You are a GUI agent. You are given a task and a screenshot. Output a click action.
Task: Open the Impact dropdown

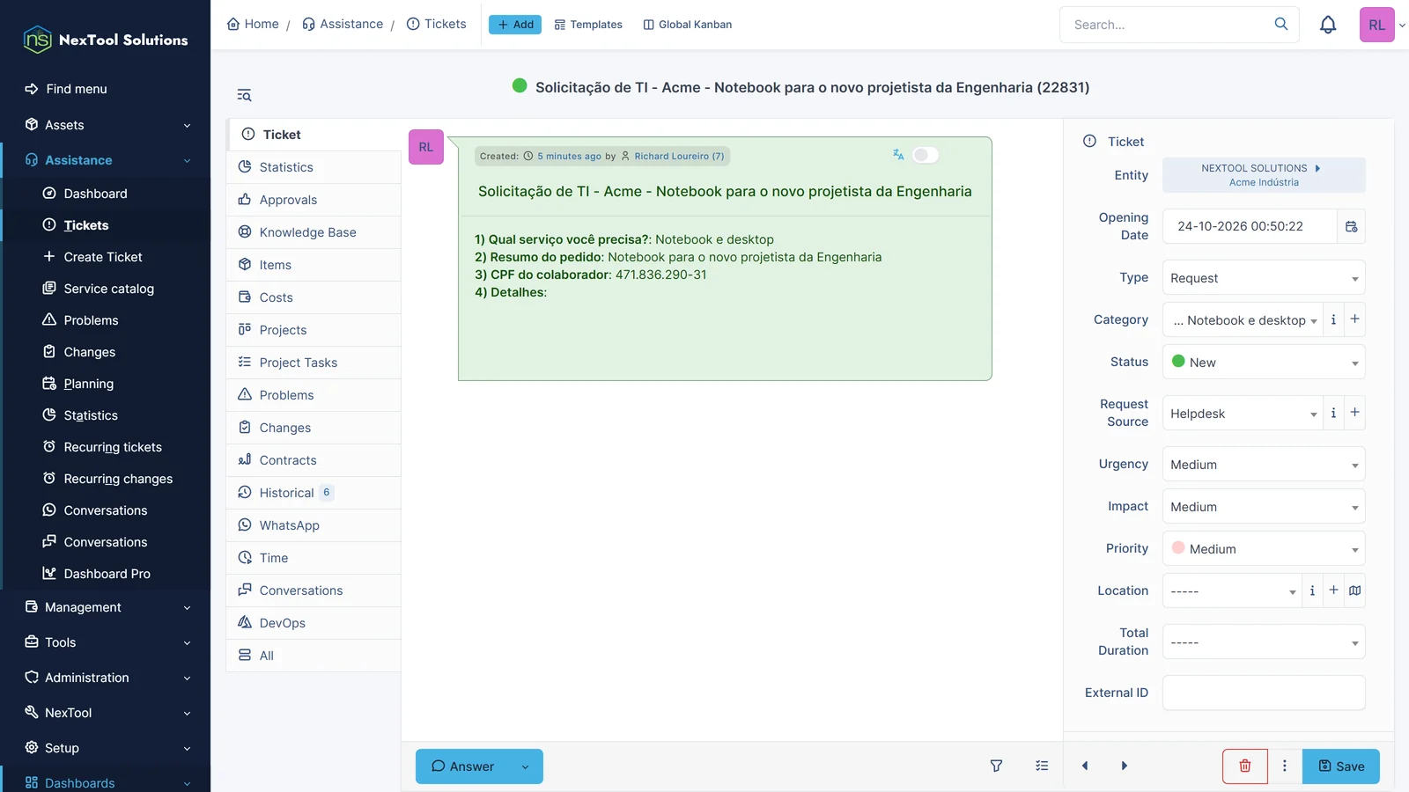[x=1264, y=507]
